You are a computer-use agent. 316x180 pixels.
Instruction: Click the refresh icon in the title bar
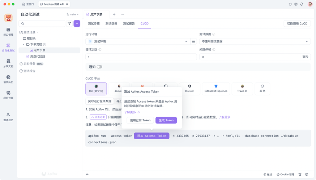point(290,4)
